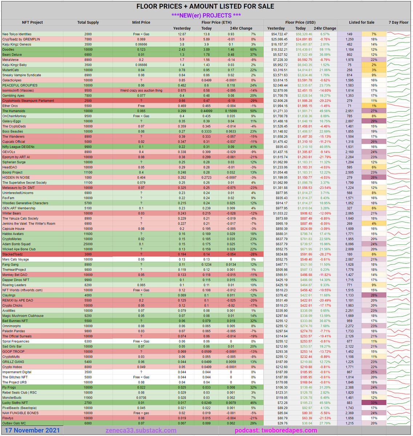Click the NAH FUNGIBLE BONES cell
Image resolution: width=413 pixels, height=436 pixels.
(x=32, y=413)
